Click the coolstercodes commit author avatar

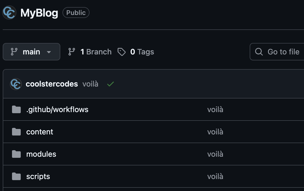(16, 84)
